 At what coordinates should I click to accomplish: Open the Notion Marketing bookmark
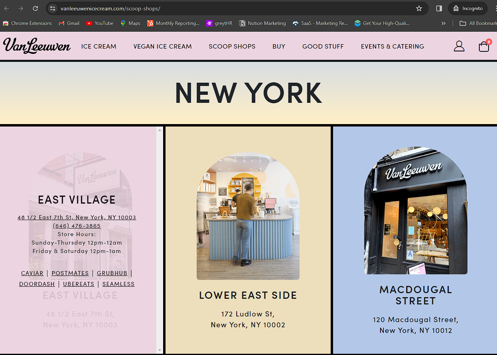point(262,23)
